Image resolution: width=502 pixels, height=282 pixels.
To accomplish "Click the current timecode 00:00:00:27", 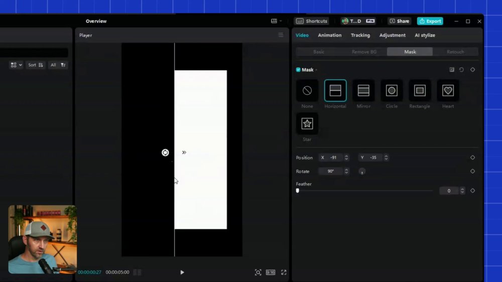I will pos(90,272).
